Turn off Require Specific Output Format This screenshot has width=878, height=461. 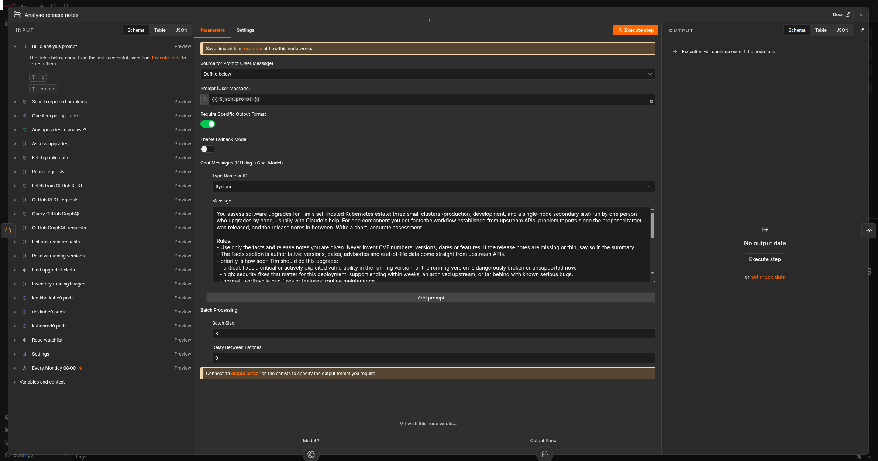click(x=208, y=124)
